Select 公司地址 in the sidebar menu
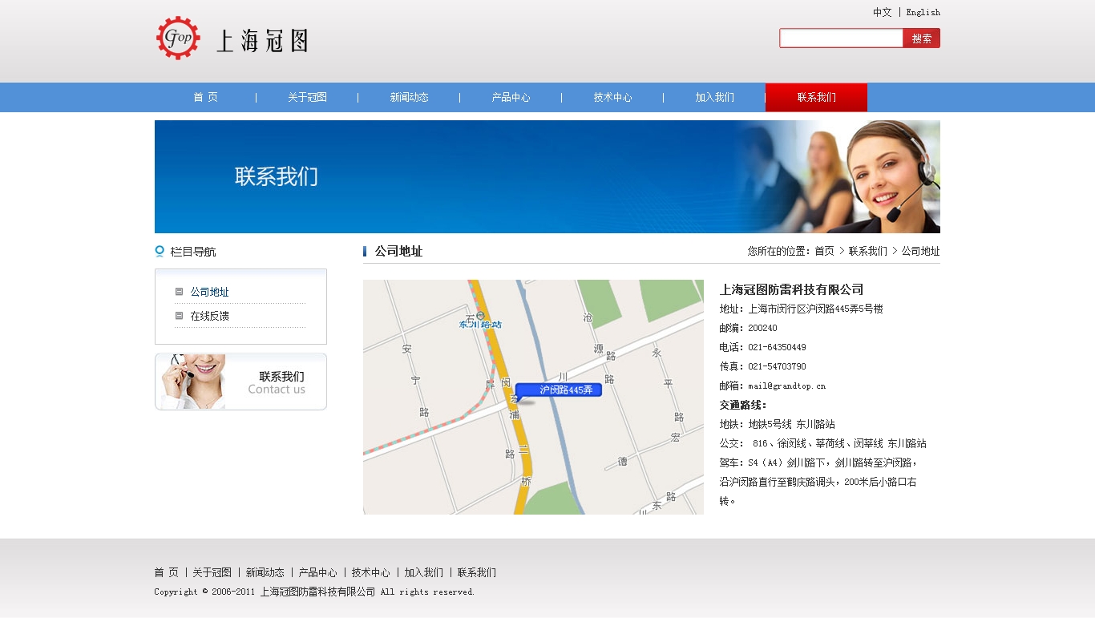This screenshot has height=618, width=1095. (209, 292)
